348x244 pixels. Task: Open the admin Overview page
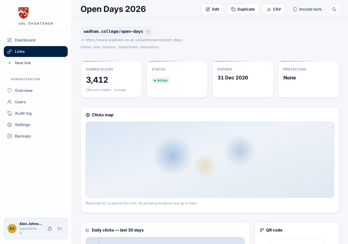coord(36,91)
